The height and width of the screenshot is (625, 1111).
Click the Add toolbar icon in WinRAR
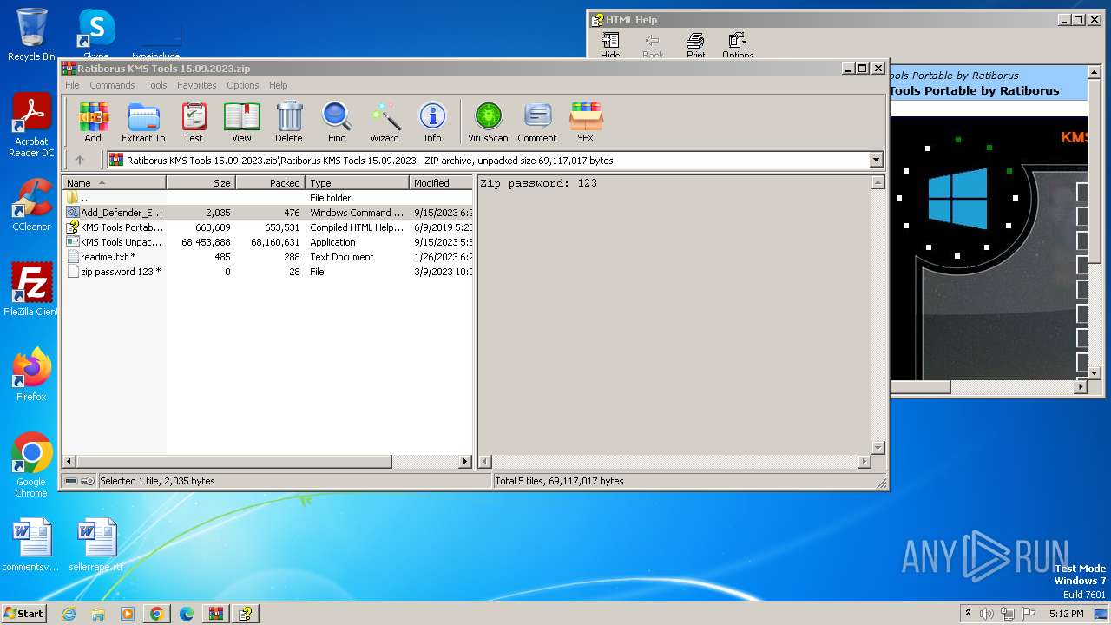(93, 122)
